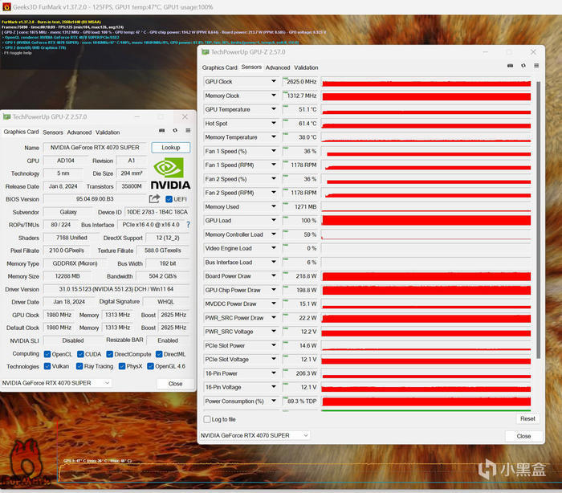Click the Memory Size value 12288 MB
562x493 pixels.
[x=67, y=276]
